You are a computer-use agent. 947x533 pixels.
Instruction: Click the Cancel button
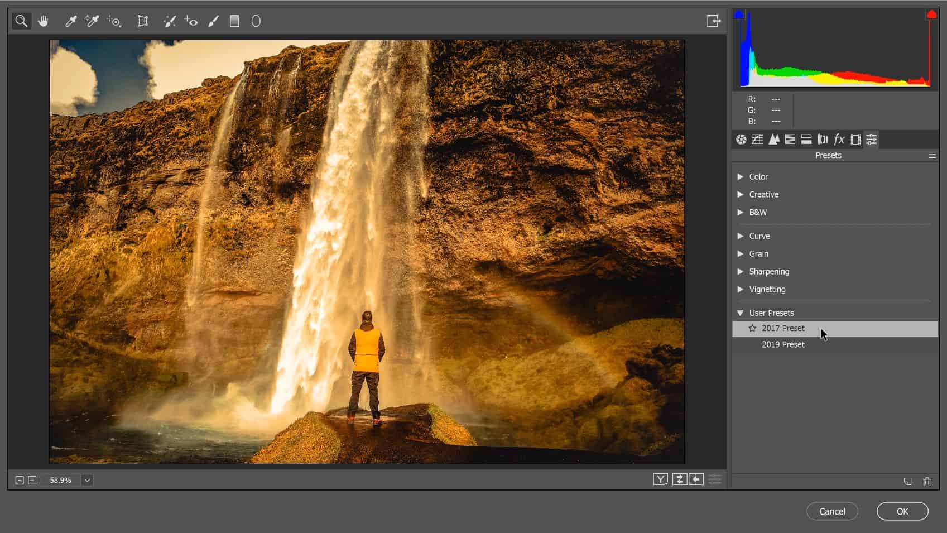(x=832, y=511)
